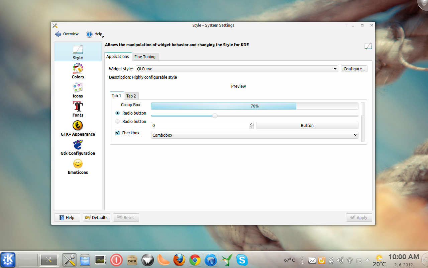This screenshot has width=428, height=268.
Task: Click the 10:00 AM clock
Action: point(404,257)
